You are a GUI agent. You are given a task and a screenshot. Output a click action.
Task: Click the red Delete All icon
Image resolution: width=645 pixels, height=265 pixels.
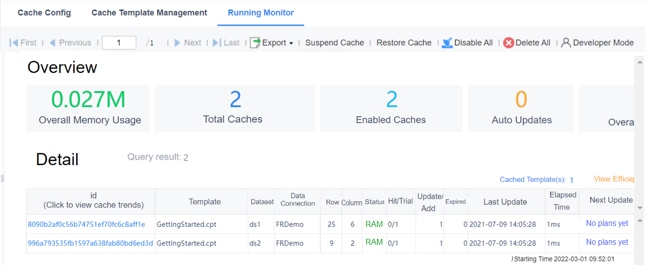coord(508,43)
